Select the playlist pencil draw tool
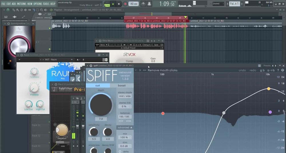This screenshot has height=153, width=286. tap(14, 10)
